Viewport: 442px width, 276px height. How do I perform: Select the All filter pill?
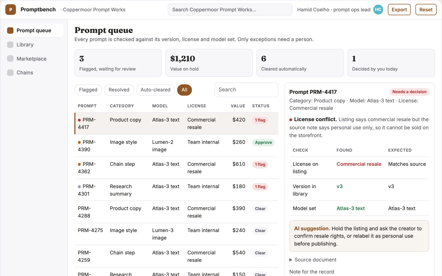click(x=185, y=90)
